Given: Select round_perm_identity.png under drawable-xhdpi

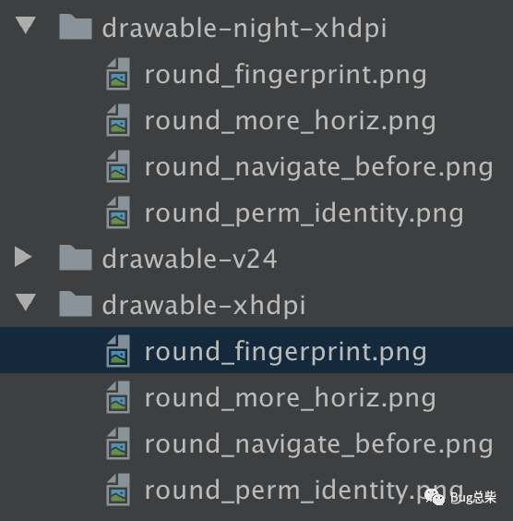Looking at the screenshot, I should click(x=304, y=491).
